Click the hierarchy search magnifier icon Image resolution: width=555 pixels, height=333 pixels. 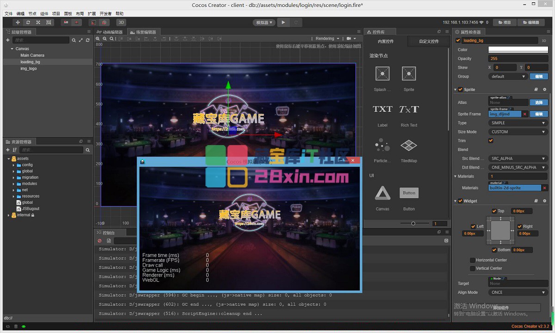click(74, 41)
